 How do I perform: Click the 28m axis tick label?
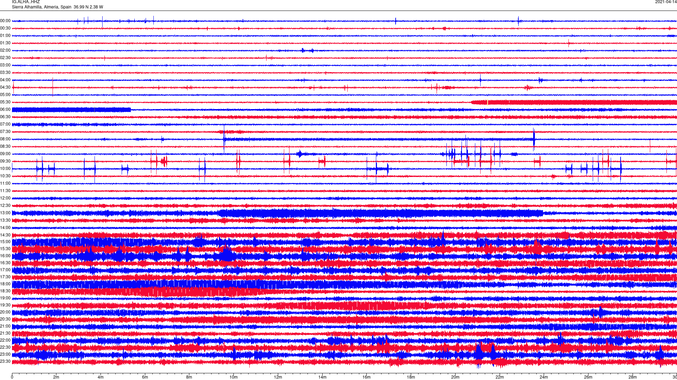(633, 377)
